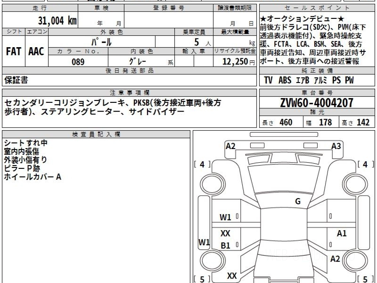
Task: Click the W1 mark on the side sill
Action: click(204, 242)
